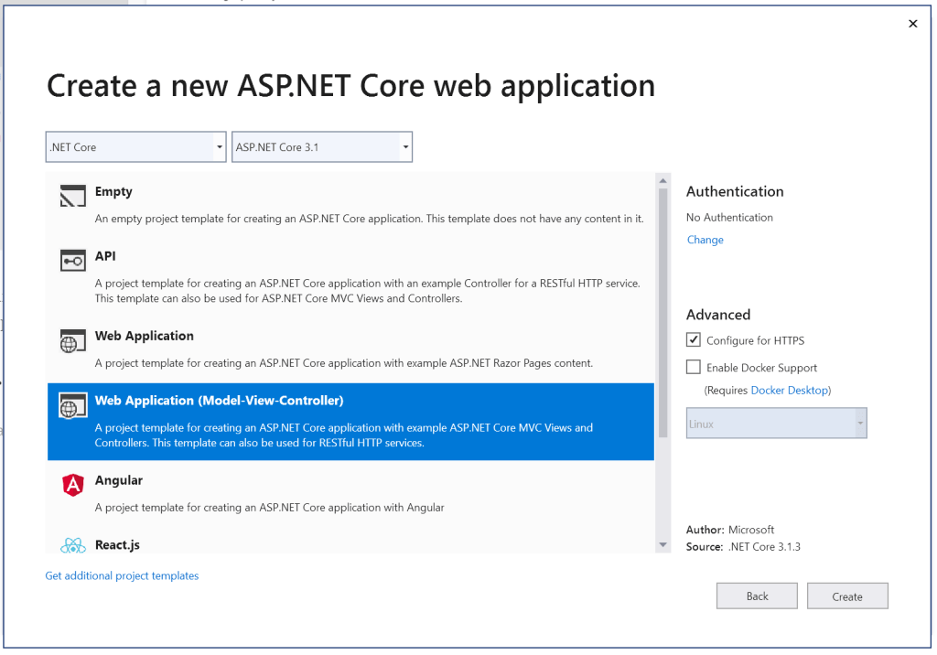Click the Angular template icon

point(72,483)
